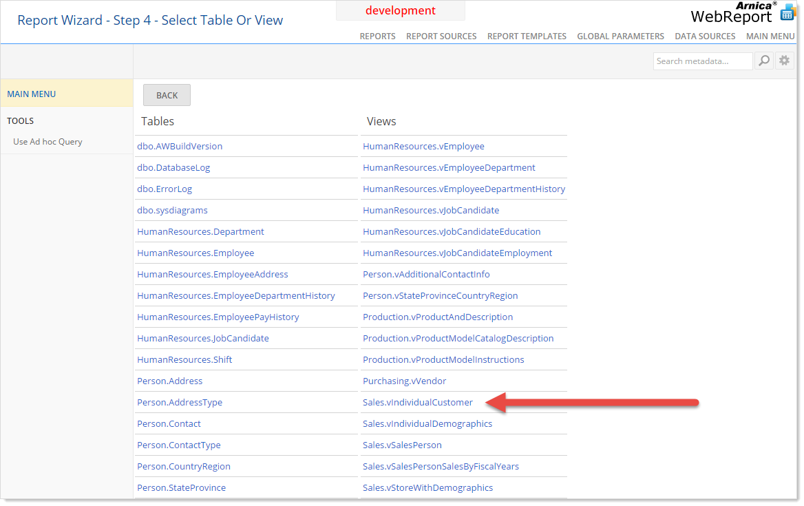This screenshot has height=506, width=804.
Task: Select dbo.AWBuildVersion table link
Action: [x=180, y=147]
